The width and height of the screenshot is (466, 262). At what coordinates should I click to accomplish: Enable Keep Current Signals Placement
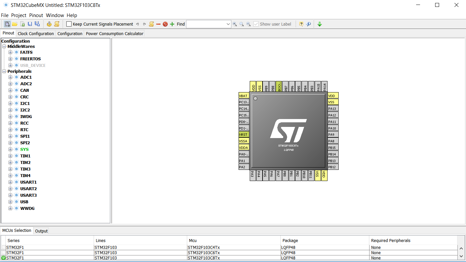coord(69,24)
